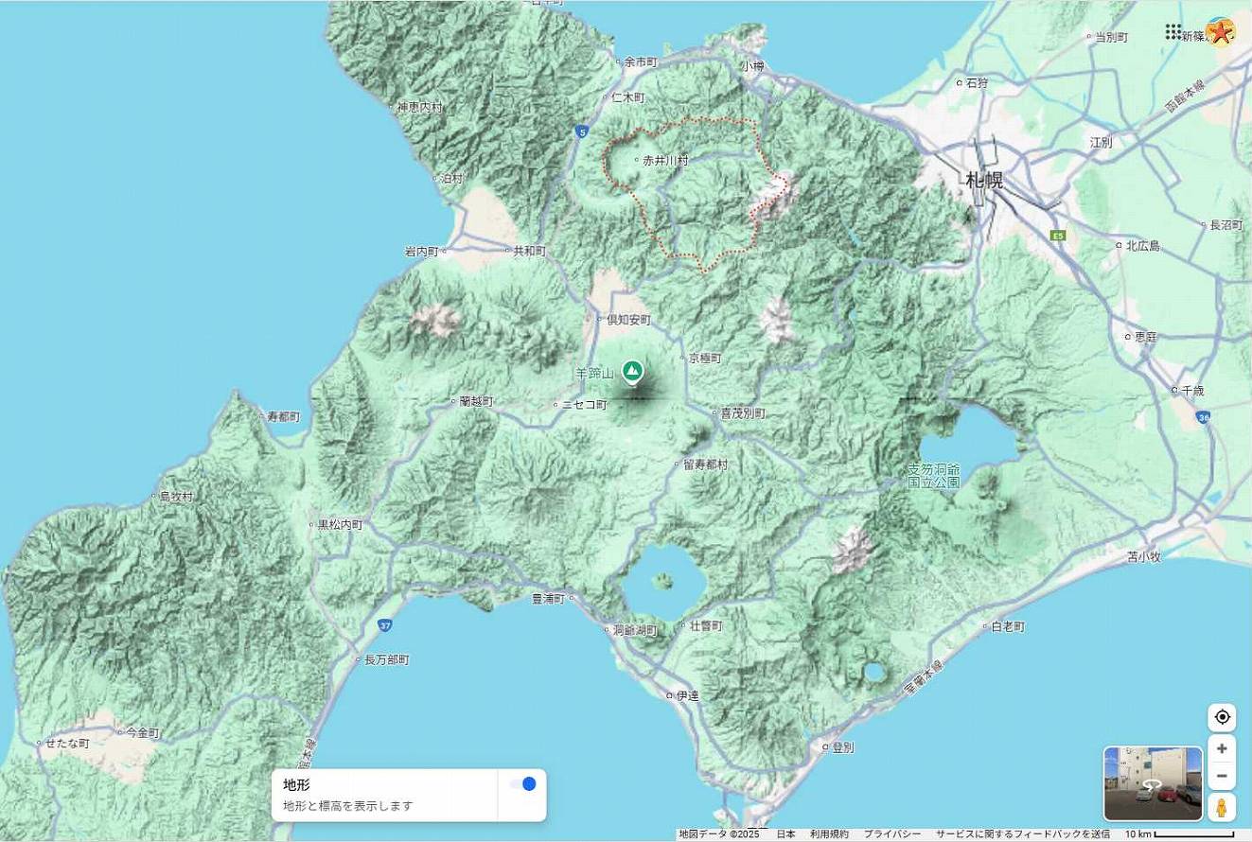Open the 利用規約 terms link

pyautogui.click(x=829, y=834)
